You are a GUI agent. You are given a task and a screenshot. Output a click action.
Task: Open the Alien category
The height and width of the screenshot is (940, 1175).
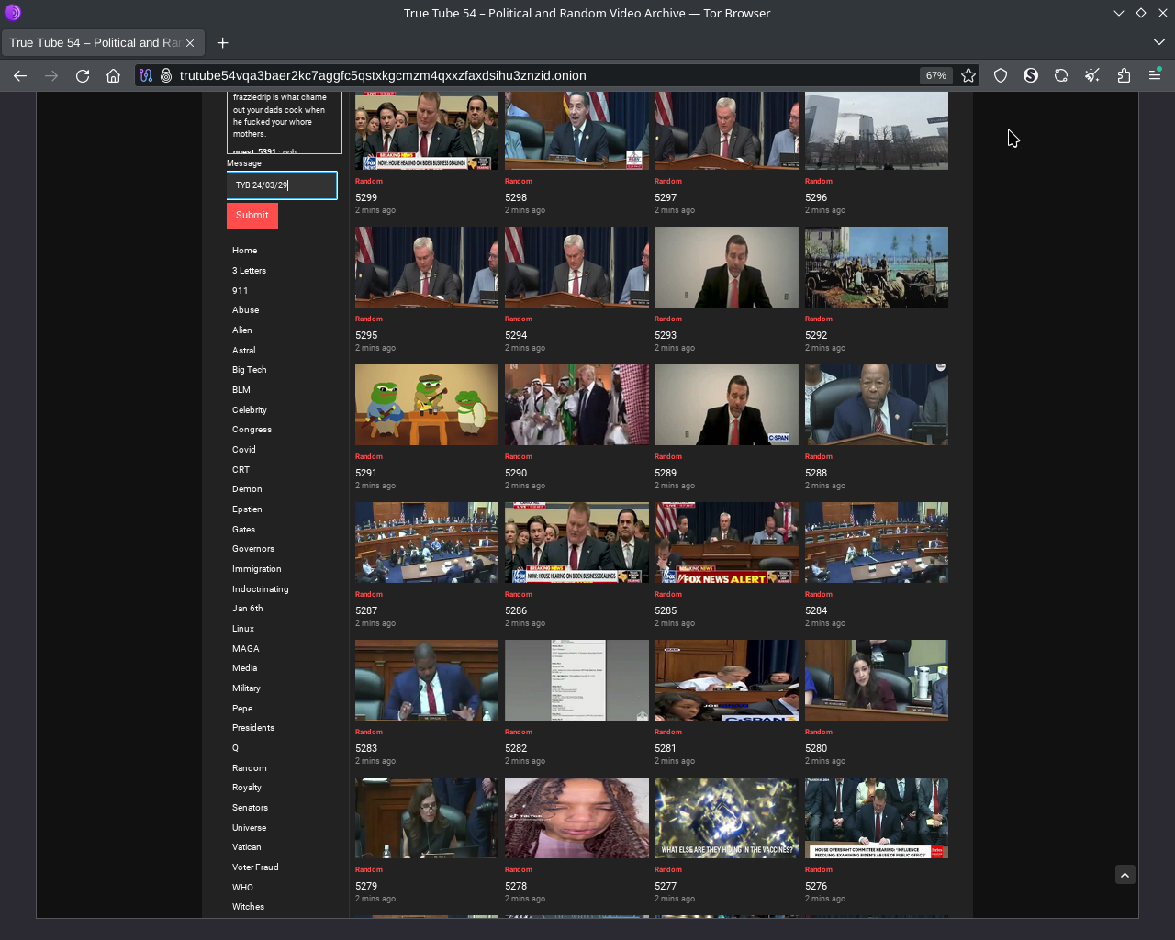(242, 330)
